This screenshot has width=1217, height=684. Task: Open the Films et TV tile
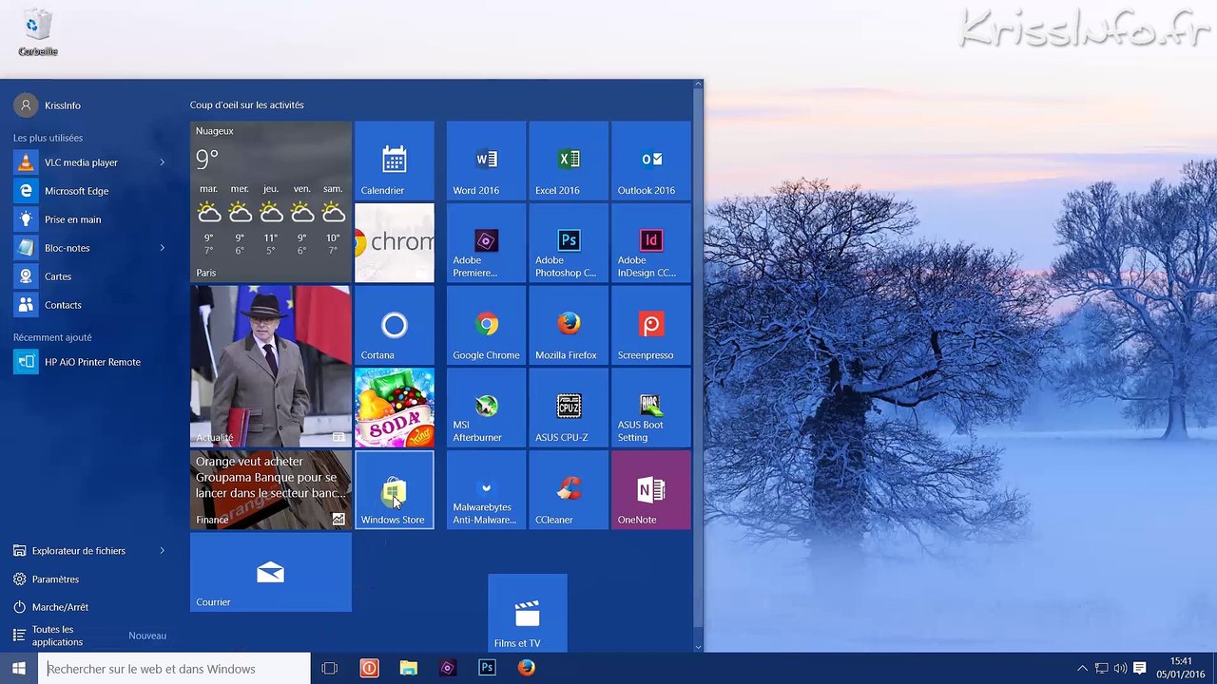tap(528, 613)
